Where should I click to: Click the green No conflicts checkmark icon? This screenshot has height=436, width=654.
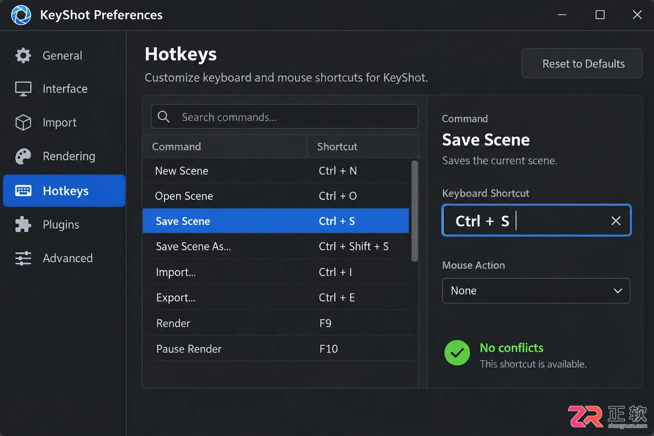(457, 353)
